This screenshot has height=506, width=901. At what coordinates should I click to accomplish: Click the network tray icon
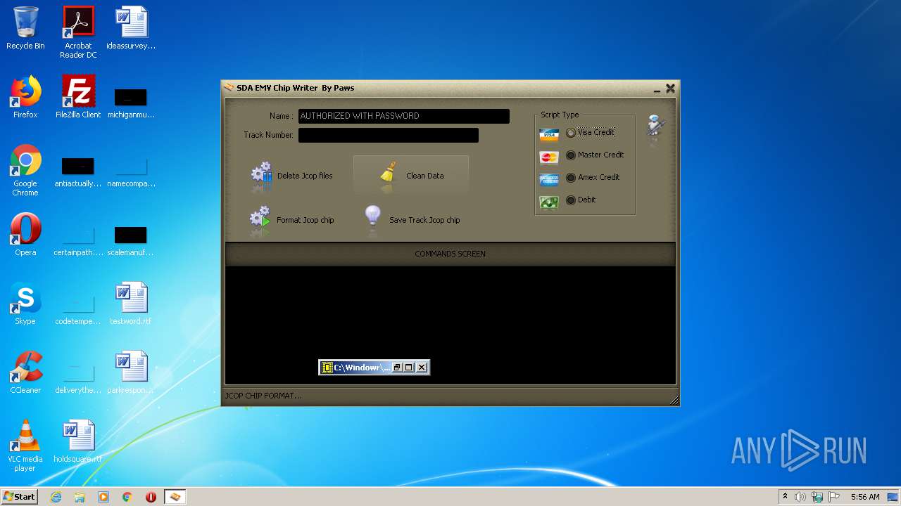click(x=817, y=497)
